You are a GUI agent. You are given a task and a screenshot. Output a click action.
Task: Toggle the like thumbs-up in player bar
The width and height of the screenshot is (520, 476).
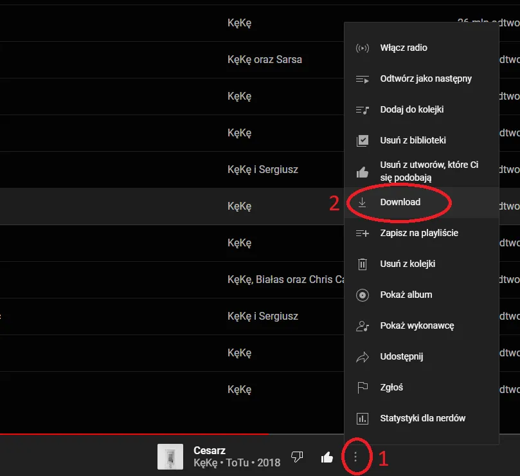tap(327, 456)
